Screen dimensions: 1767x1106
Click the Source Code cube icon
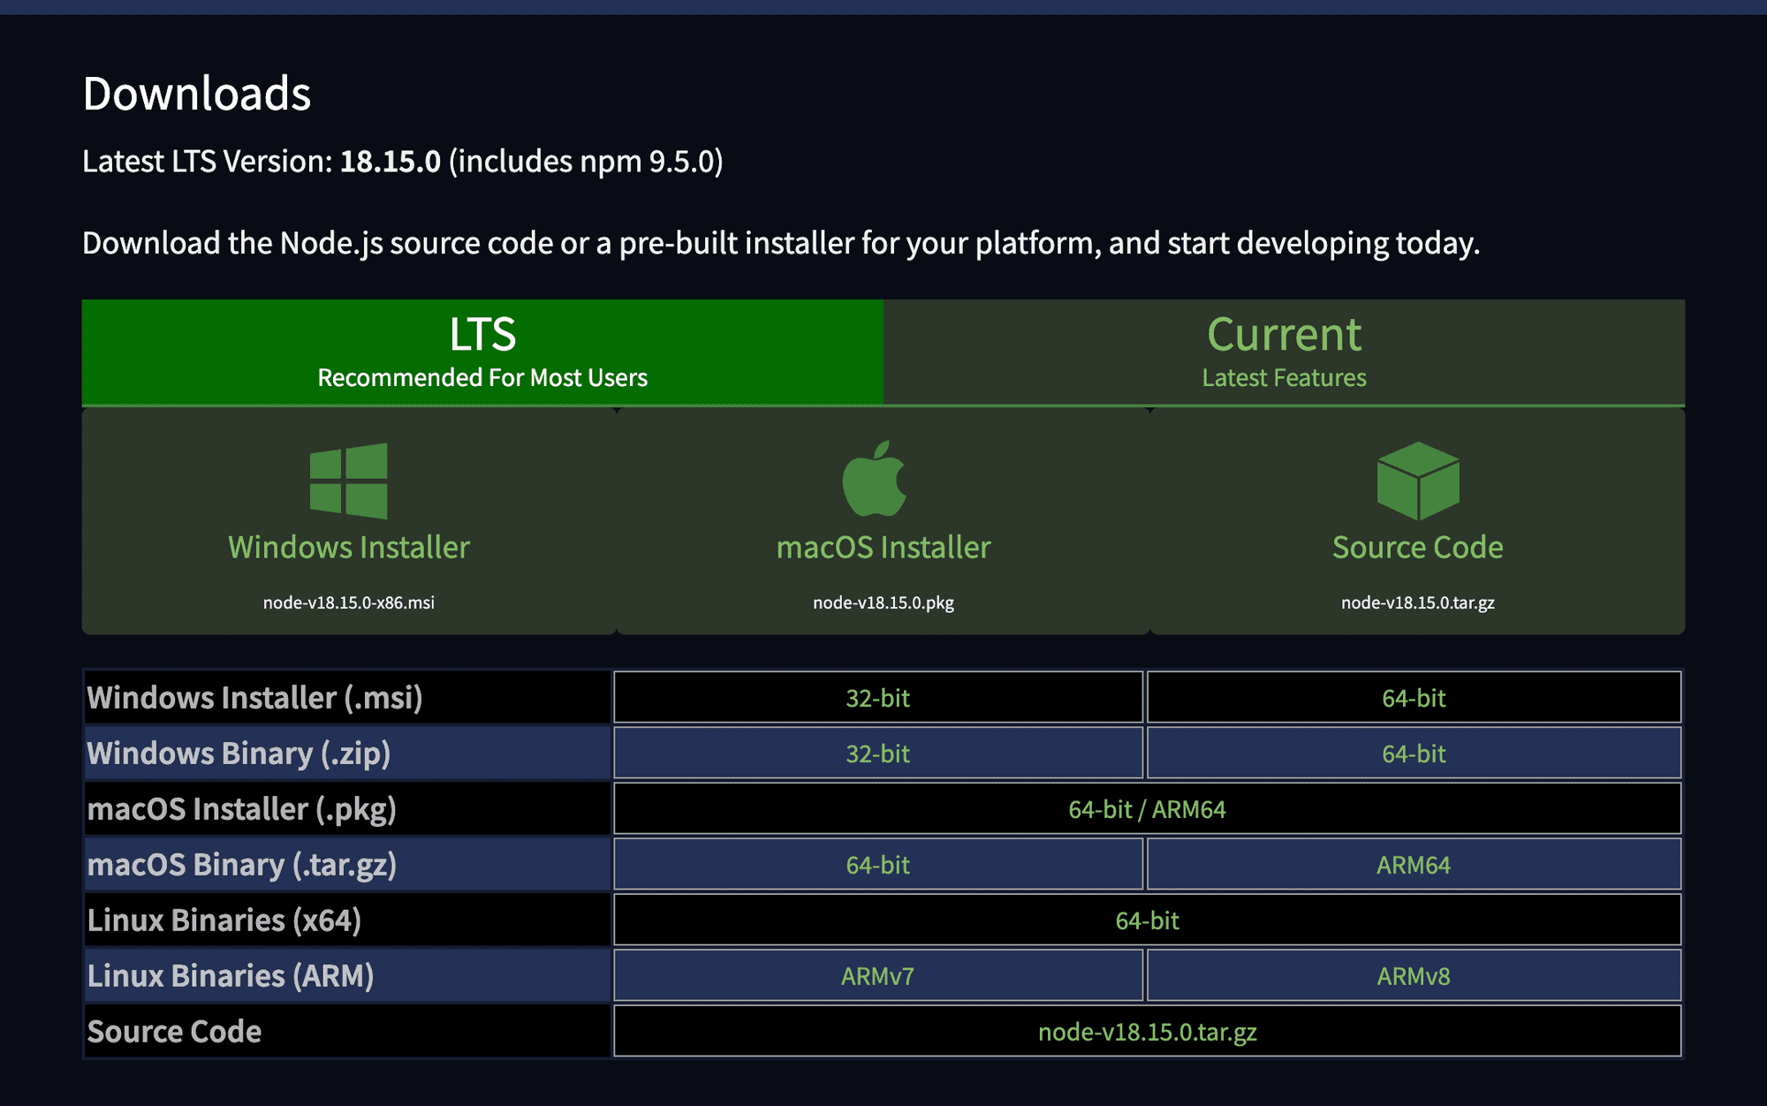click(1417, 481)
